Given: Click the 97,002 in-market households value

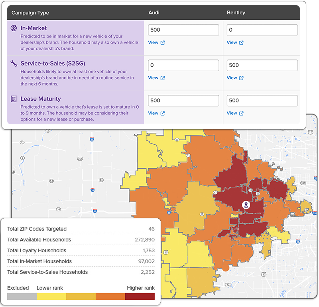Looking at the screenshot, I should 146,261.
